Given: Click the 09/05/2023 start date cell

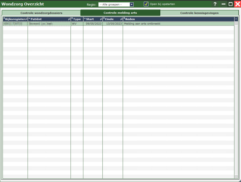Looking at the screenshot, I should (x=93, y=24).
